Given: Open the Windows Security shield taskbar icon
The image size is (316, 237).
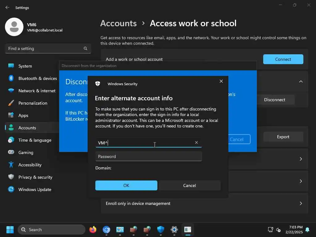Looking at the screenshot, I should click(160, 230).
